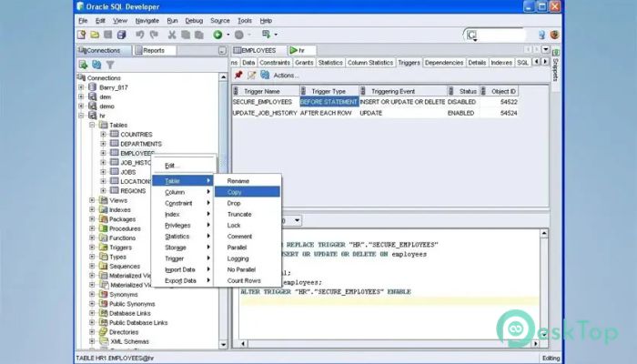Click the Cut scissors icon
The height and width of the screenshot is (364, 637).
(x=172, y=35)
